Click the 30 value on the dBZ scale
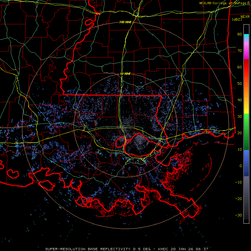The width and height of the screenshot is (251, 251). (240, 117)
